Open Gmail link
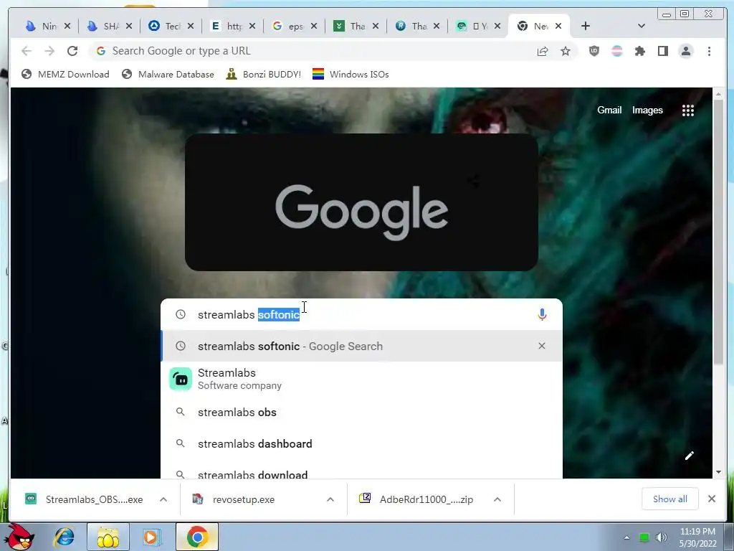Screen dimensions: 734x551 [609, 110]
